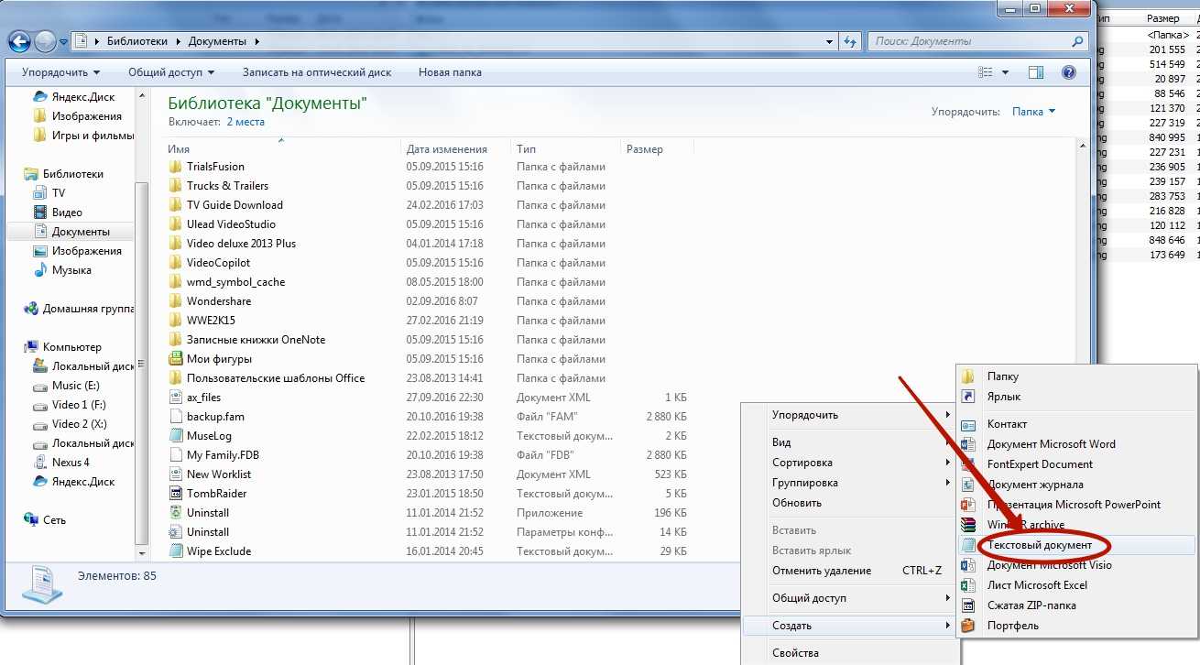Open the Упорядочить toolbar dropdown

[x=60, y=72]
